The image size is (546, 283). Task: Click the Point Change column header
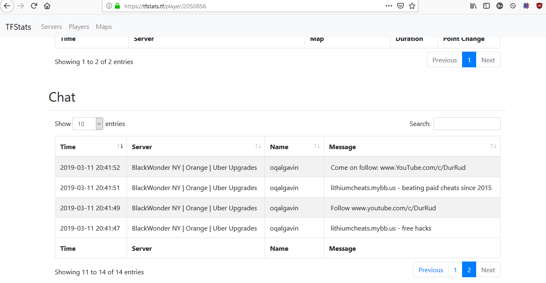(x=464, y=39)
